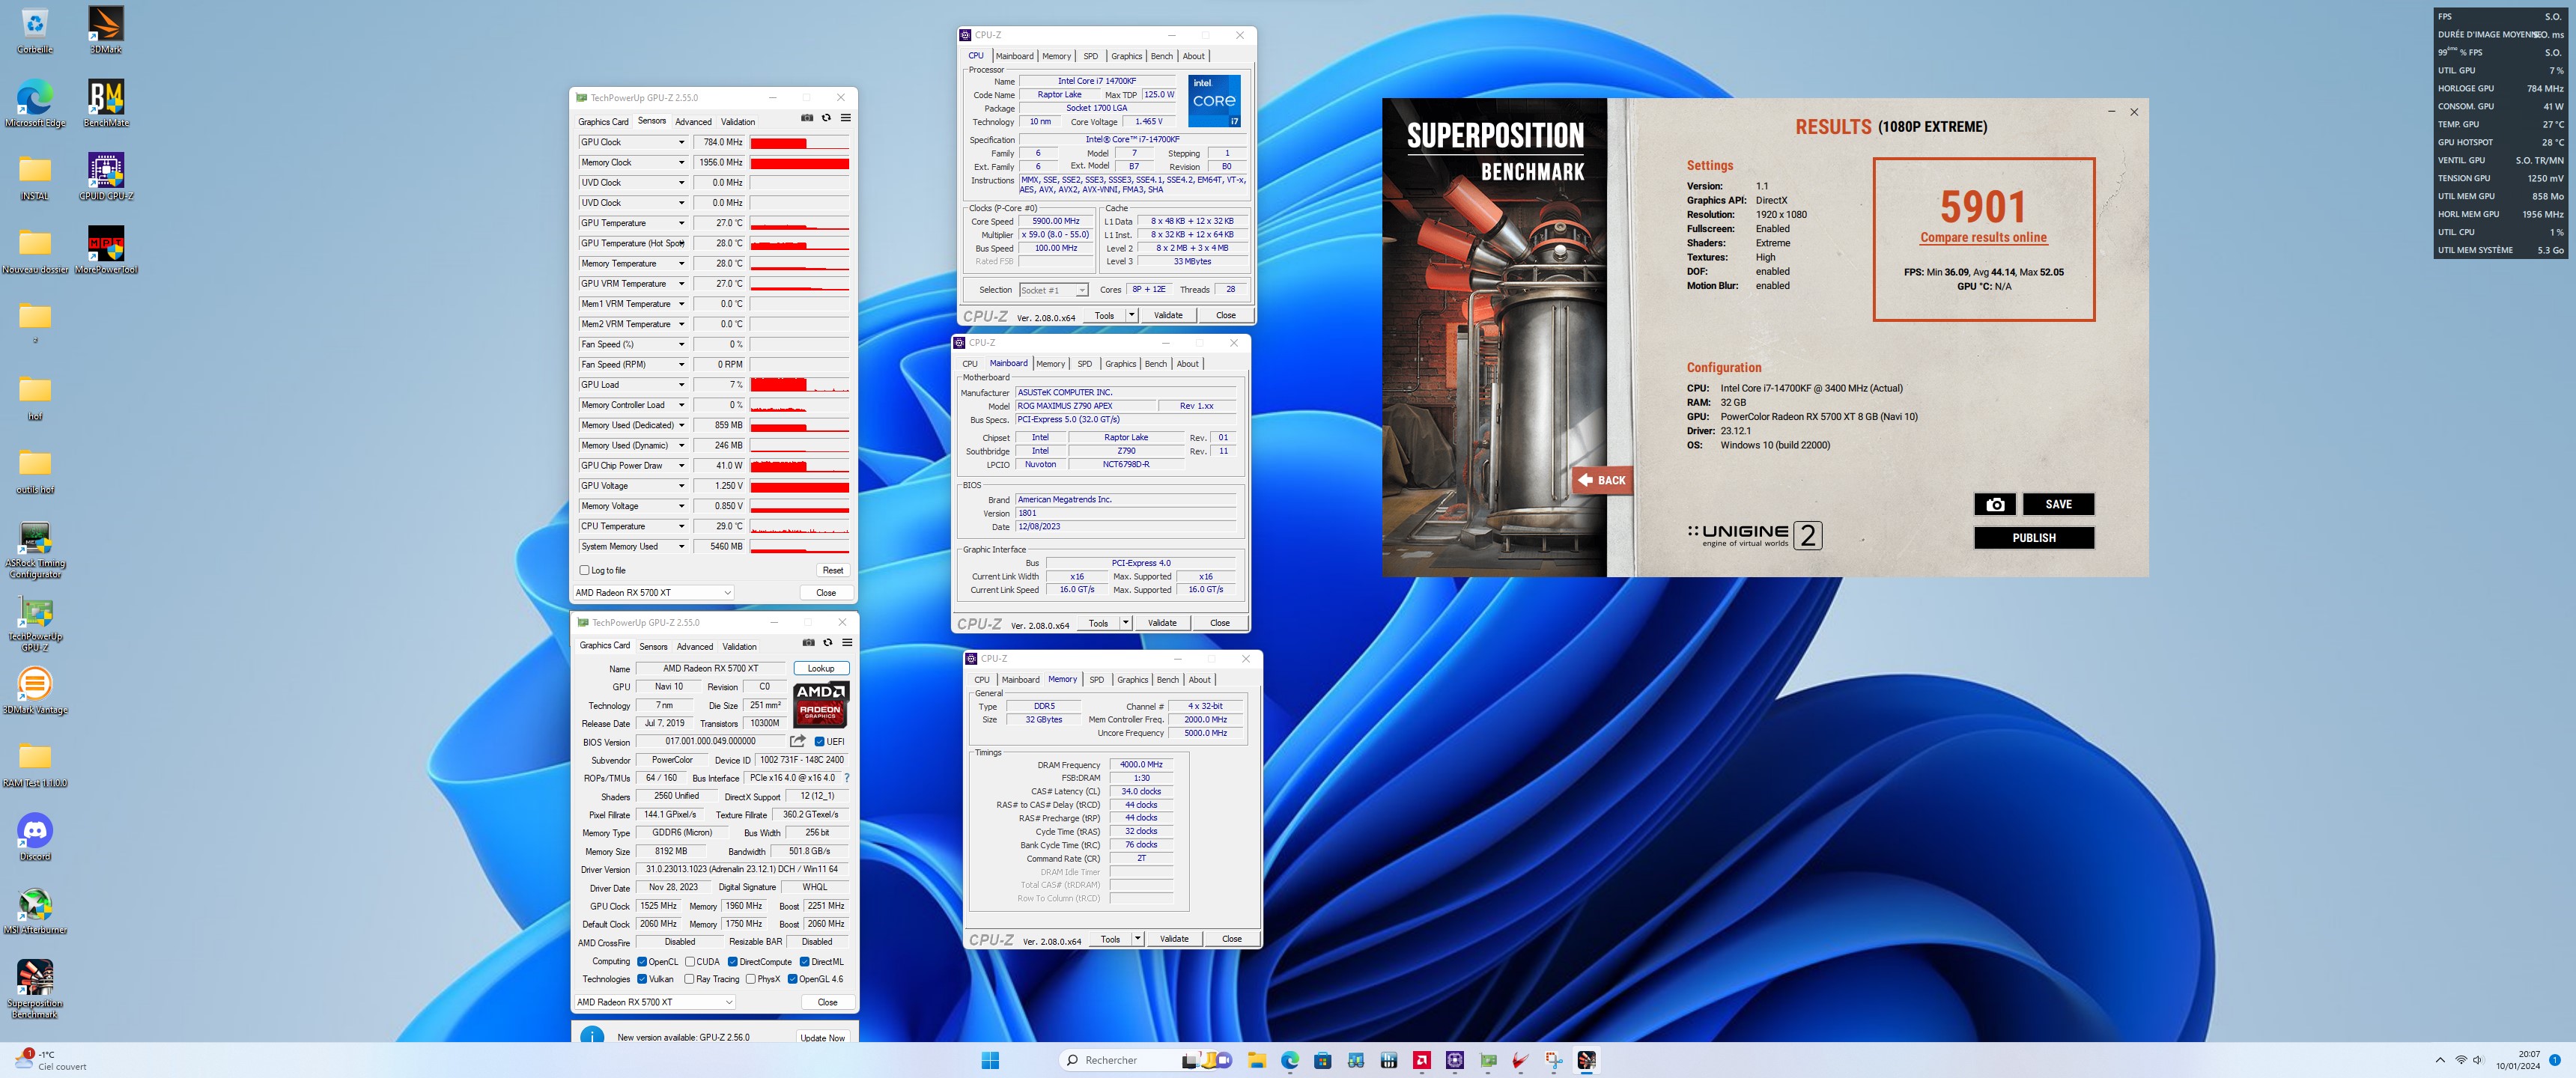Open GPU Load sensor dropdown arrow
This screenshot has height=1078, width=2576.
pyautogui.click(x=682, y=385)
